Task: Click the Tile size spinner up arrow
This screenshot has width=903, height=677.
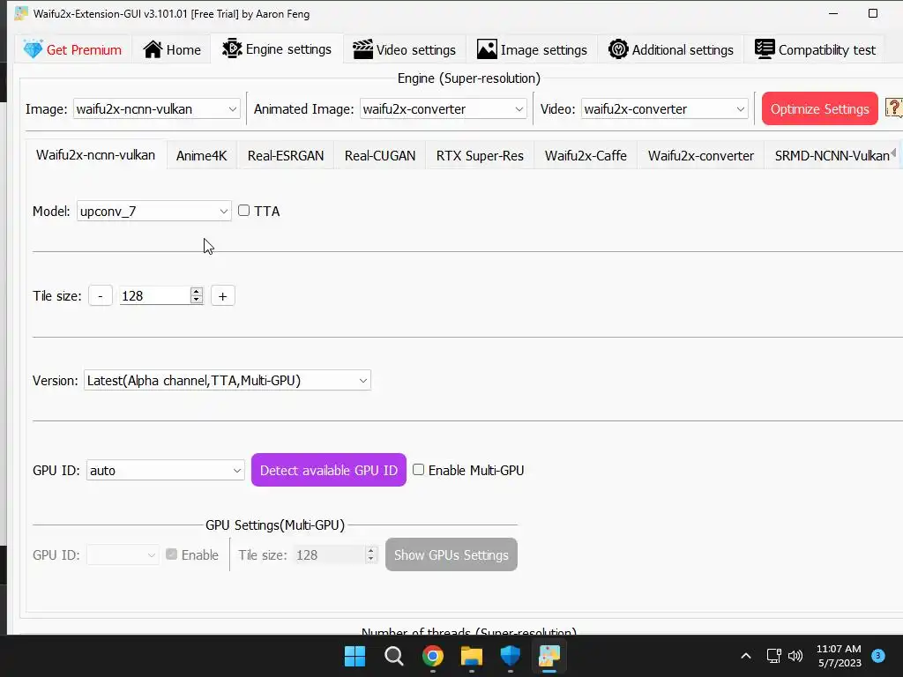Action: (197, 291)
